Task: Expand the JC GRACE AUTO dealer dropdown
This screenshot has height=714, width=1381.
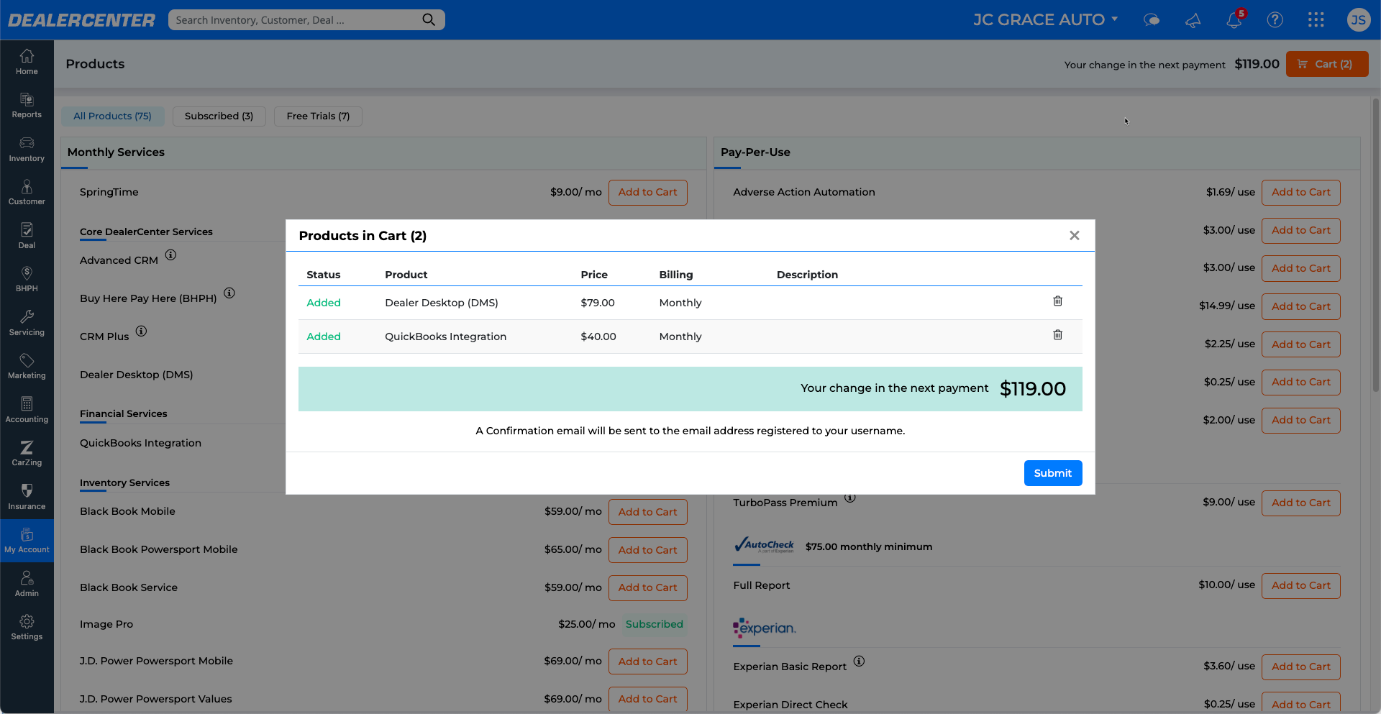Action: coord(1046,19)
